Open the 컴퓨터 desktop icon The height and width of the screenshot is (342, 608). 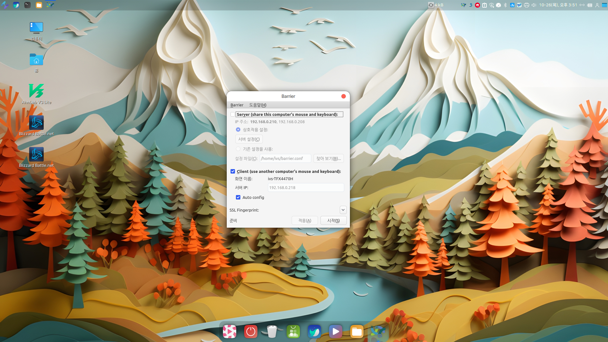(x=36, y=28)
